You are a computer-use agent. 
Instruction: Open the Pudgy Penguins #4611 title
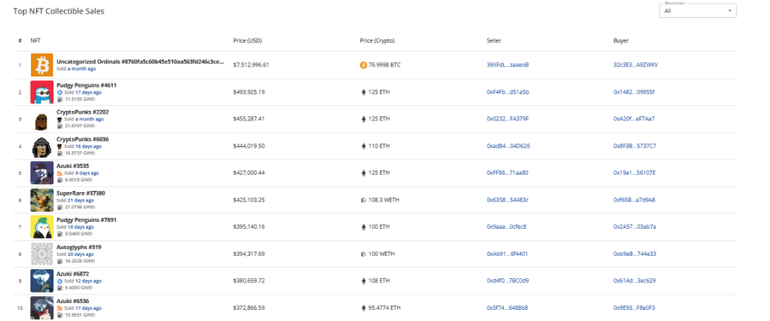tap(86, 85)
